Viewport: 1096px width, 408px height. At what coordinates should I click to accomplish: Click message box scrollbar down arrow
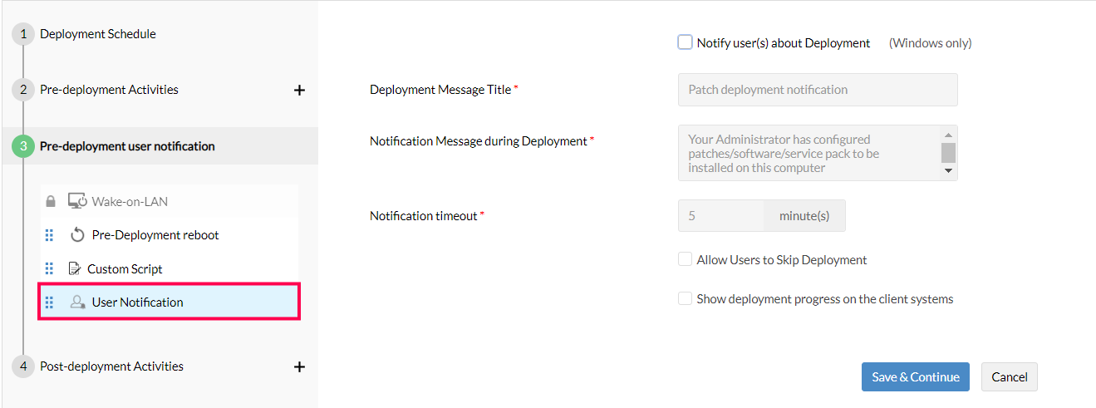[x=948, y=170]
